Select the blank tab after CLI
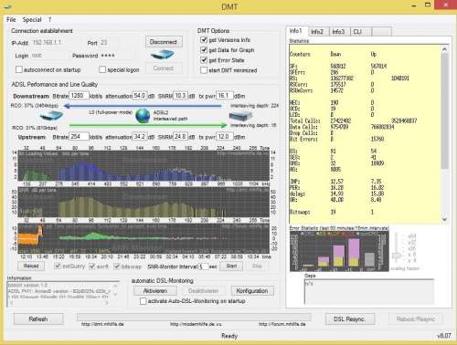Image resolution: width=457 pixels, height=345 pixels. [x=382, y=32]
